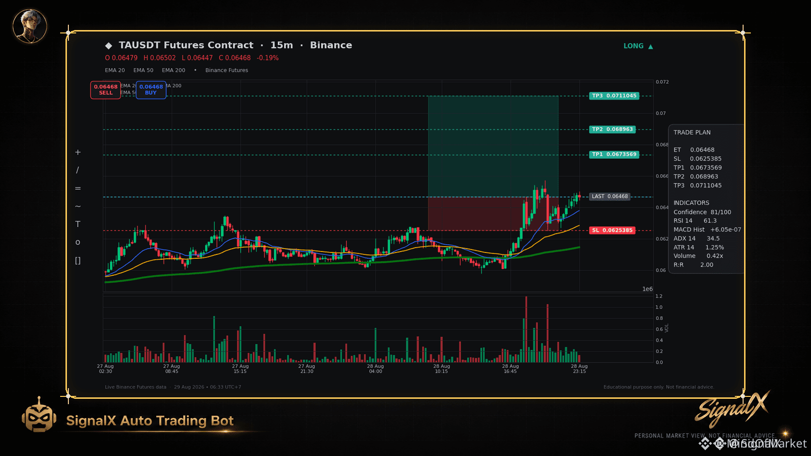
Task: Click the TP3 0.0711045 row in Trade Plan
Action: pos(697,186)
